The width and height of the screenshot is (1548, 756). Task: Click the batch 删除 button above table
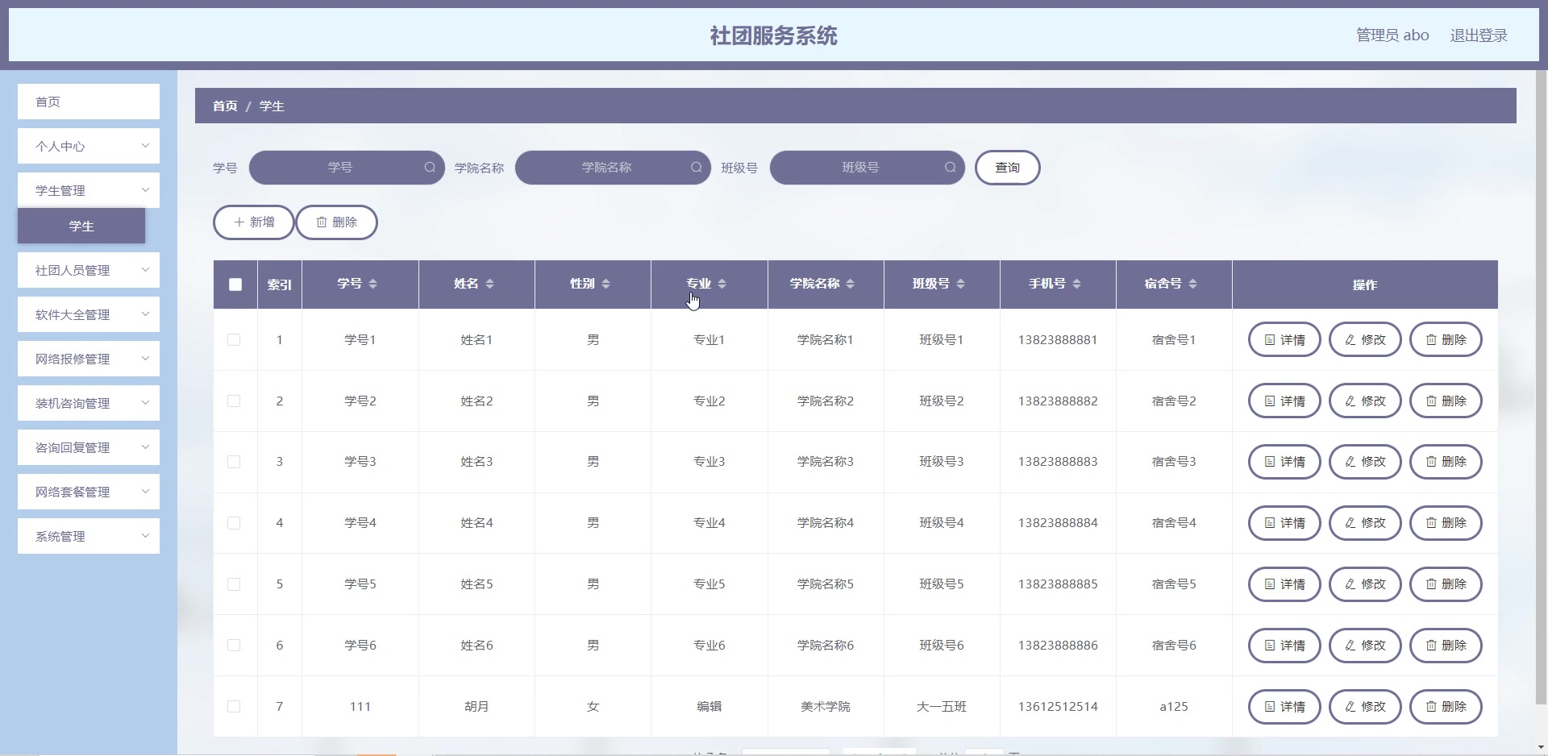click(336, 222)
